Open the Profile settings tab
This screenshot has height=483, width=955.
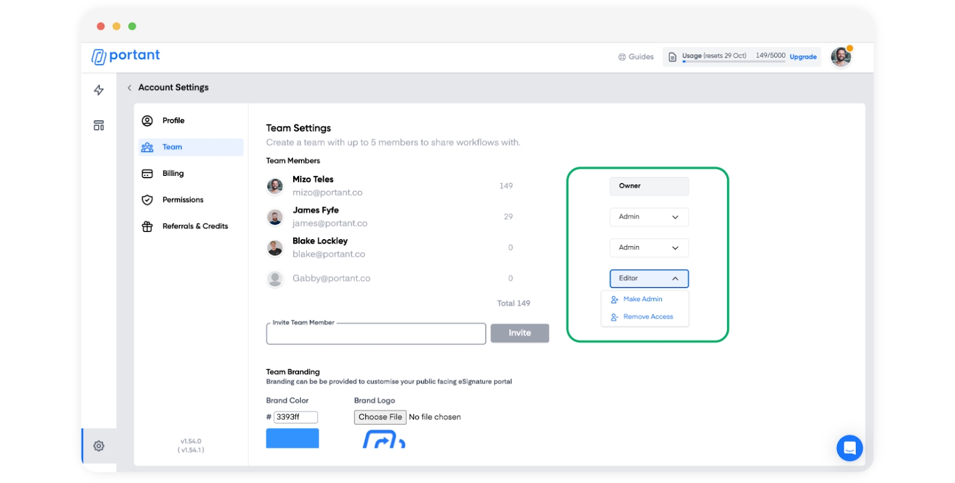coord(173,120)
